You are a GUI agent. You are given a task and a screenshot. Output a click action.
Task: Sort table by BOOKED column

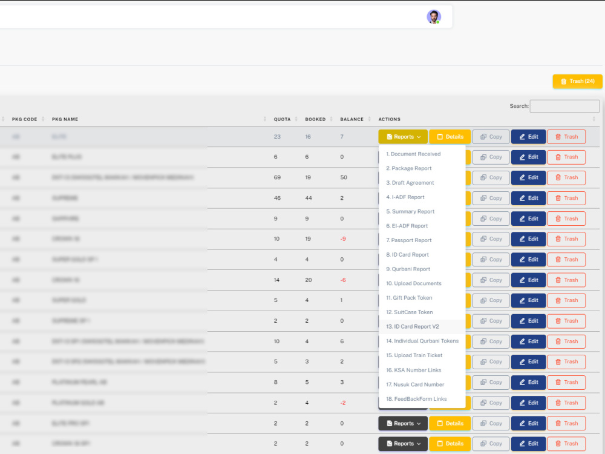[x=315, y=119]
